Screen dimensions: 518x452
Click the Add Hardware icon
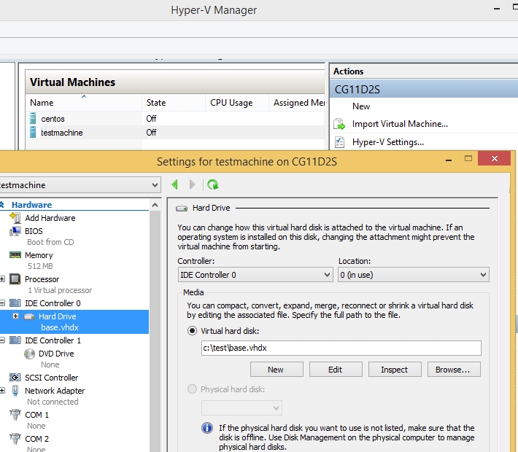[15, 218]
